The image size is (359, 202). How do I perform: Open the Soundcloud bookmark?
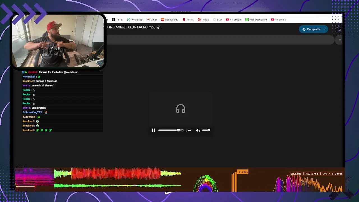[169, 20]
